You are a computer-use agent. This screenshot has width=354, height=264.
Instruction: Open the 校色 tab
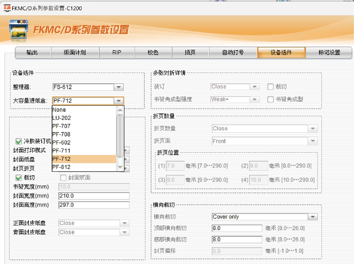tap(153, 52)
